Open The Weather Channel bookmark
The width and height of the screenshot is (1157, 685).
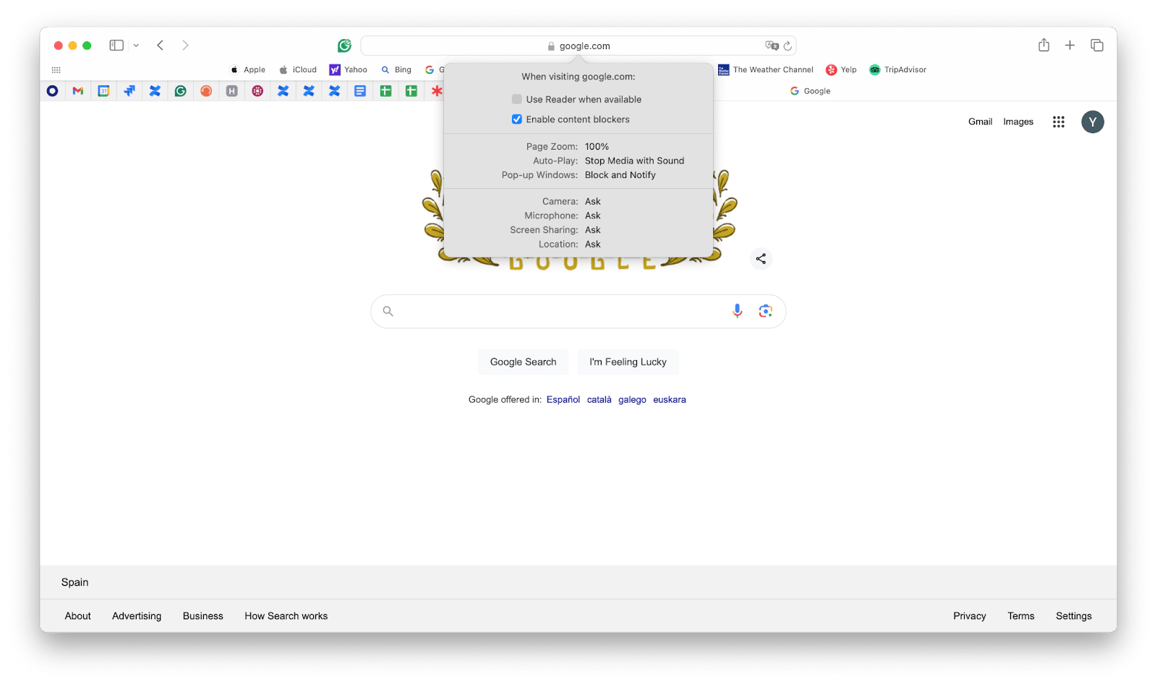tap(765, 70)
